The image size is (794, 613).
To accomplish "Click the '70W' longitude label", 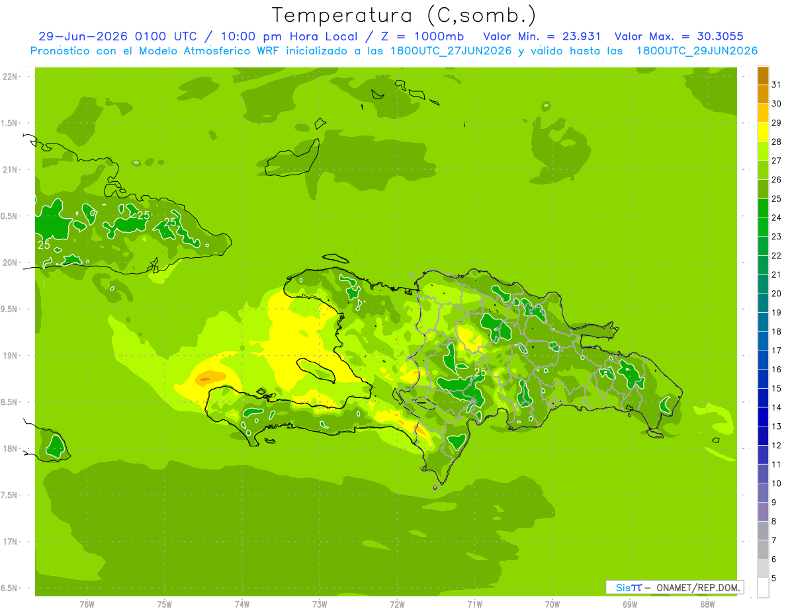I will click(552, 604).
